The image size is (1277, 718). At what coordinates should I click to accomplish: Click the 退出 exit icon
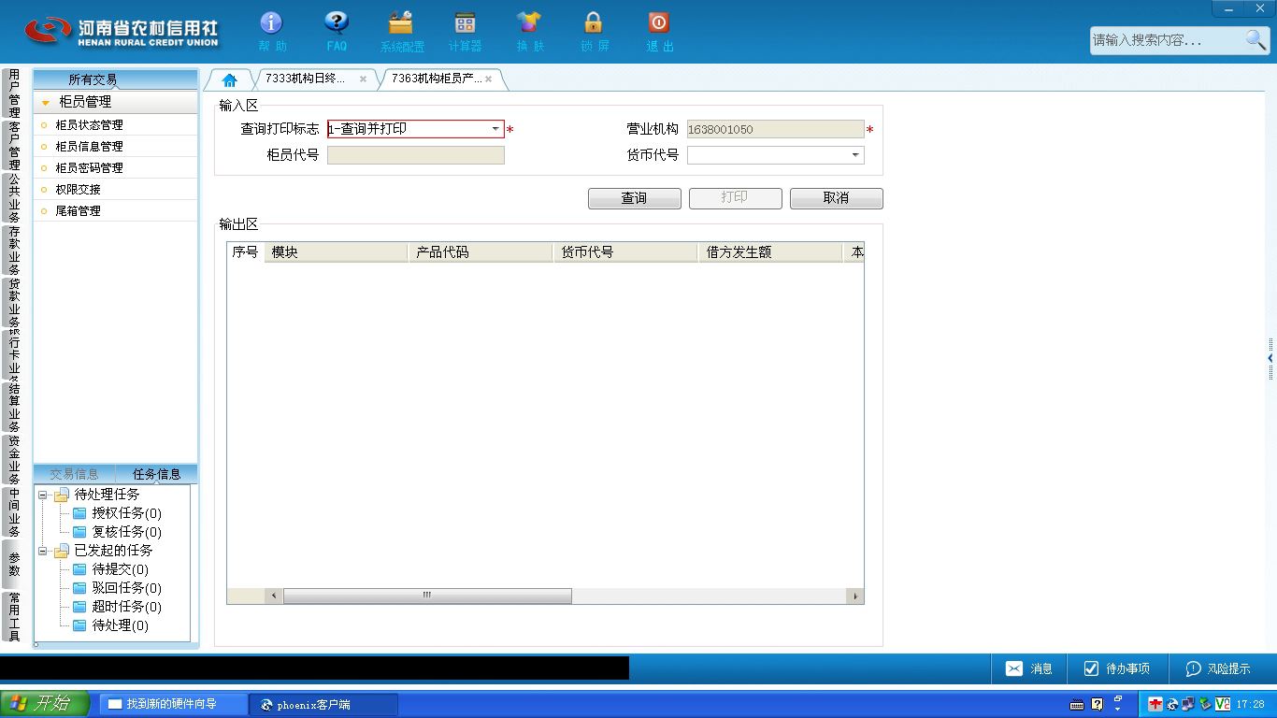[x=658, y=22]
